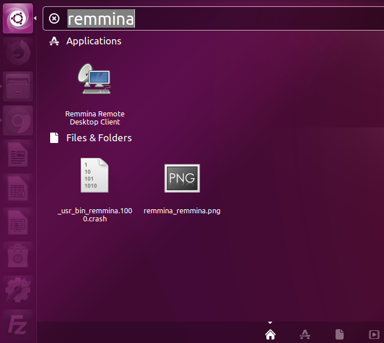Open the _usr_bin_remmina.1000.crash file icon
Image resolution: width=384 pixels, height=343 pixels.
point(95,175)
